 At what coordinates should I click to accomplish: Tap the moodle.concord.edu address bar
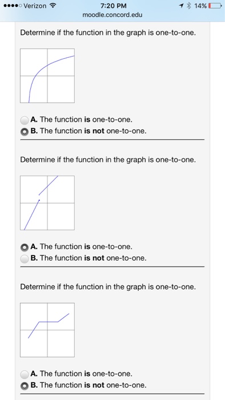[112, 15]
